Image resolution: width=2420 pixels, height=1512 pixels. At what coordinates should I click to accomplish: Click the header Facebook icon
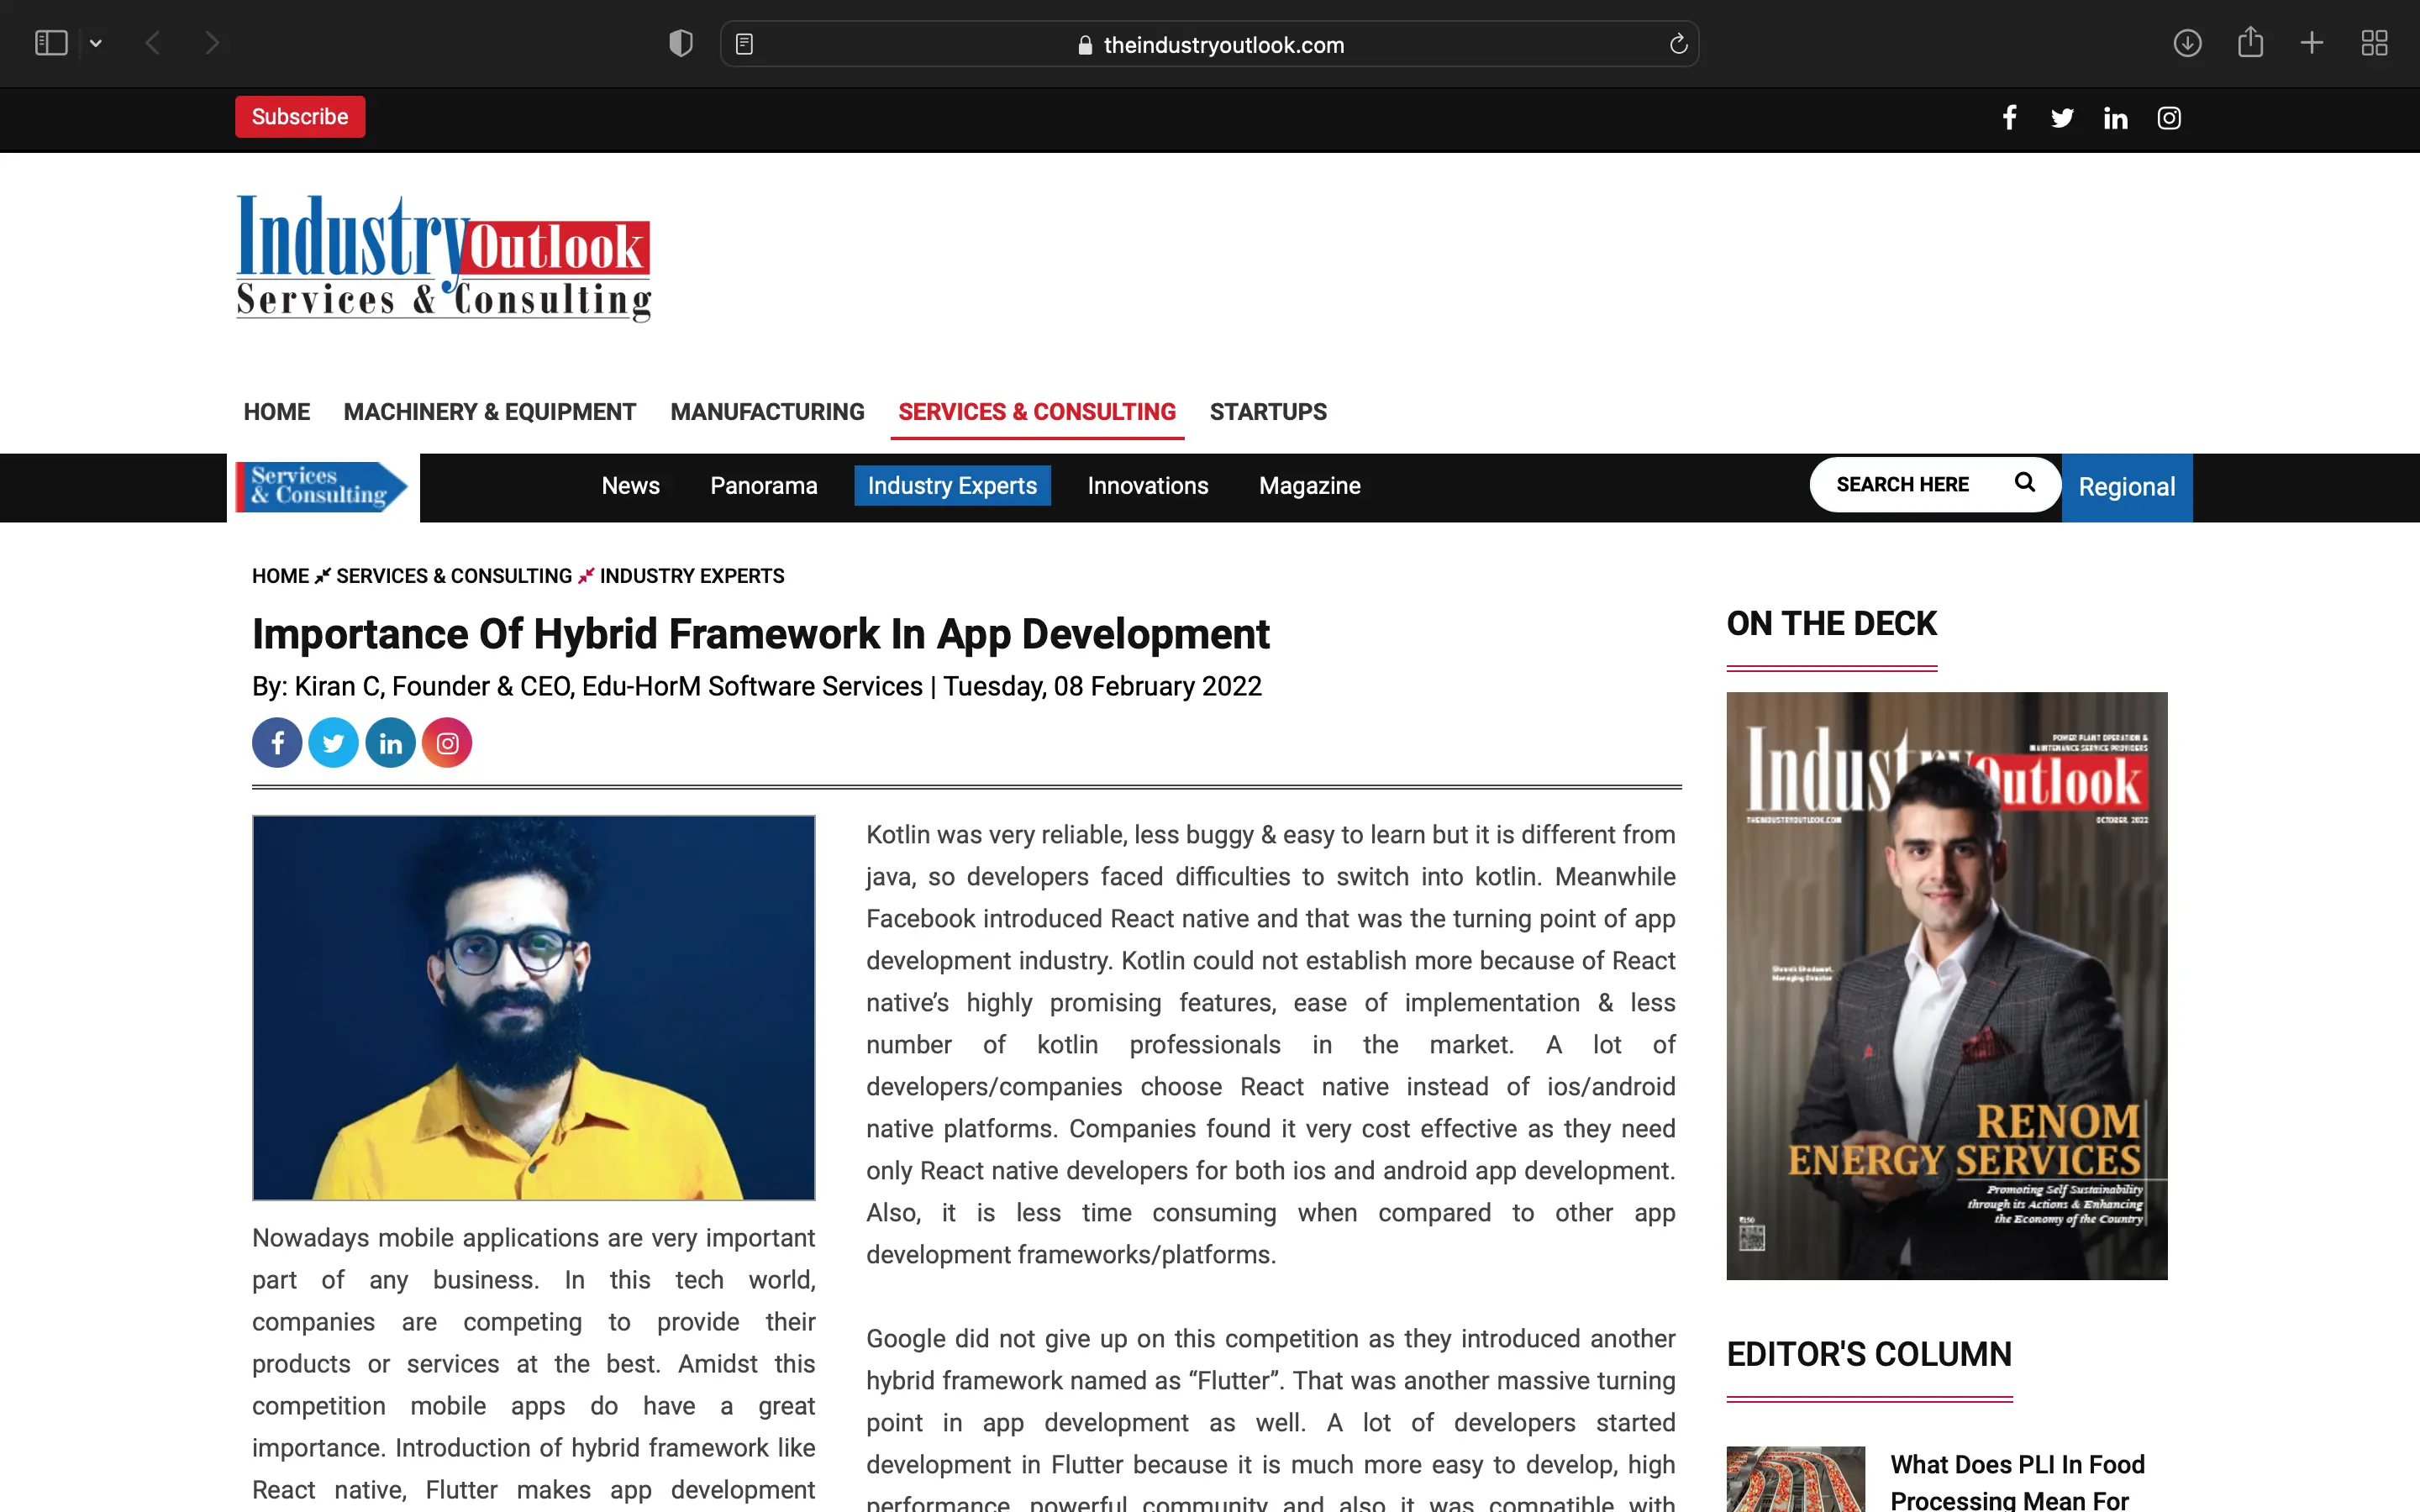2009,118
